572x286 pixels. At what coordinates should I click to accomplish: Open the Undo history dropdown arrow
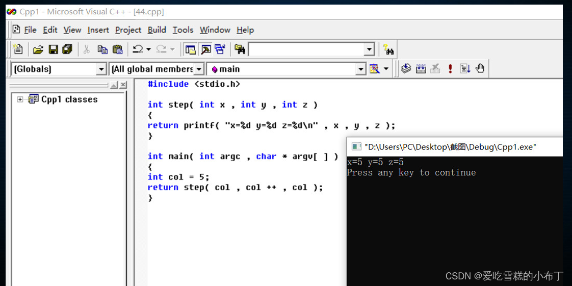pos(148,49)
